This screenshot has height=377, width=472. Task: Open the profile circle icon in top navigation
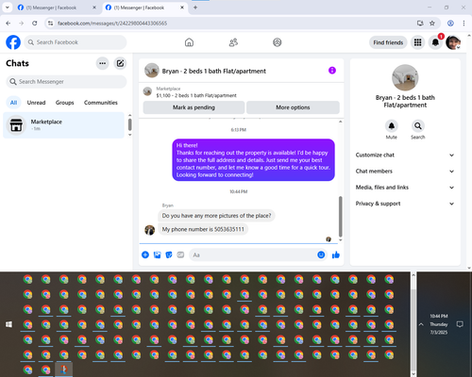278,42
